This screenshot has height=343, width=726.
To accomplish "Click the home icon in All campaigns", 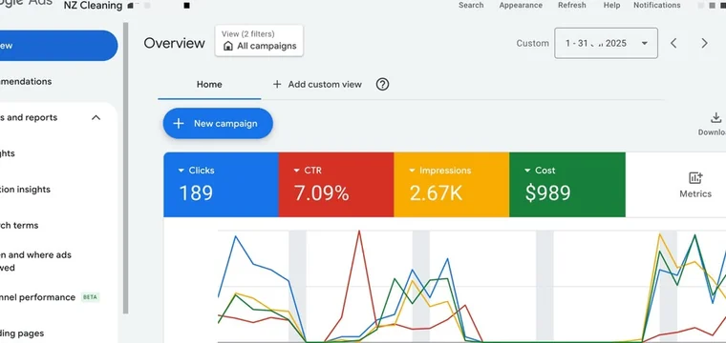I will (x=227, y=46).
